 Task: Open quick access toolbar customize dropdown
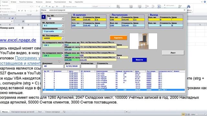coord(16,18)
